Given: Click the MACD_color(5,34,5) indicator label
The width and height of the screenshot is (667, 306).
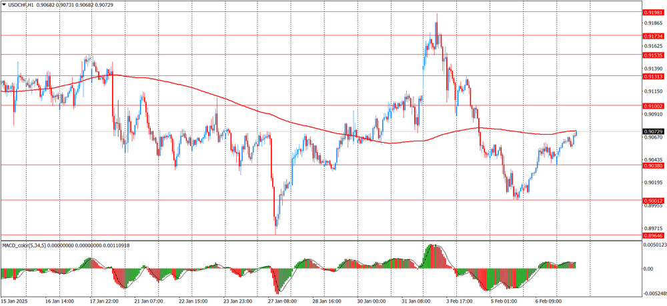Looking at the screenshot, I should (x=23, y=245).
